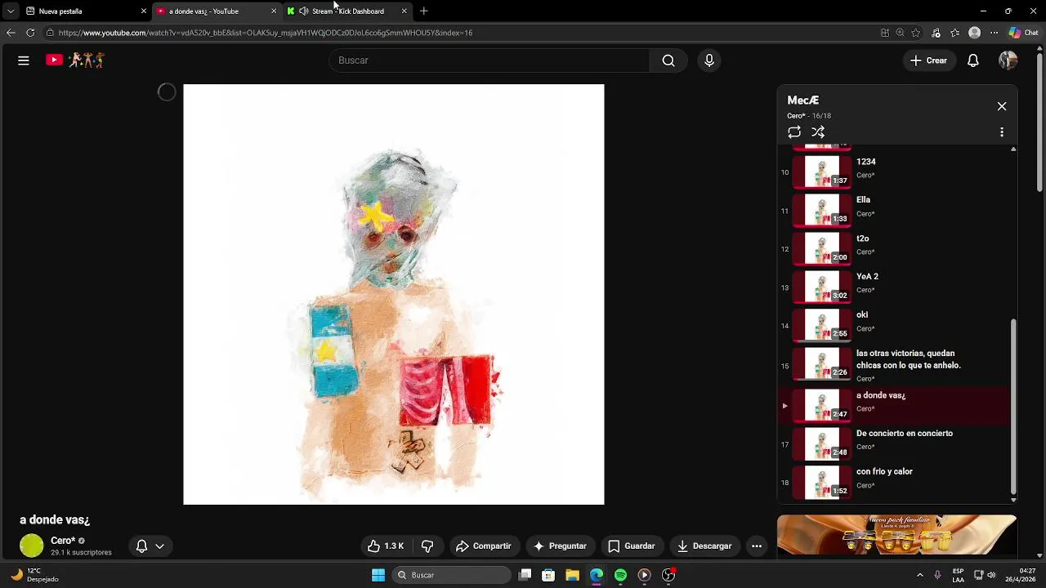1046x588 pixels.
Task: Open OBS Studio from taskbar
Action: click(668, 575)
